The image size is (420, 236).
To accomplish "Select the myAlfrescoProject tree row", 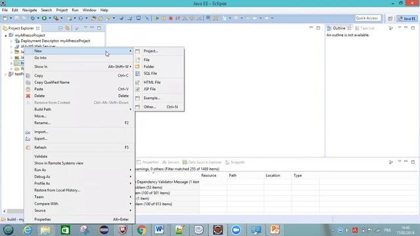I will [30, 35].
